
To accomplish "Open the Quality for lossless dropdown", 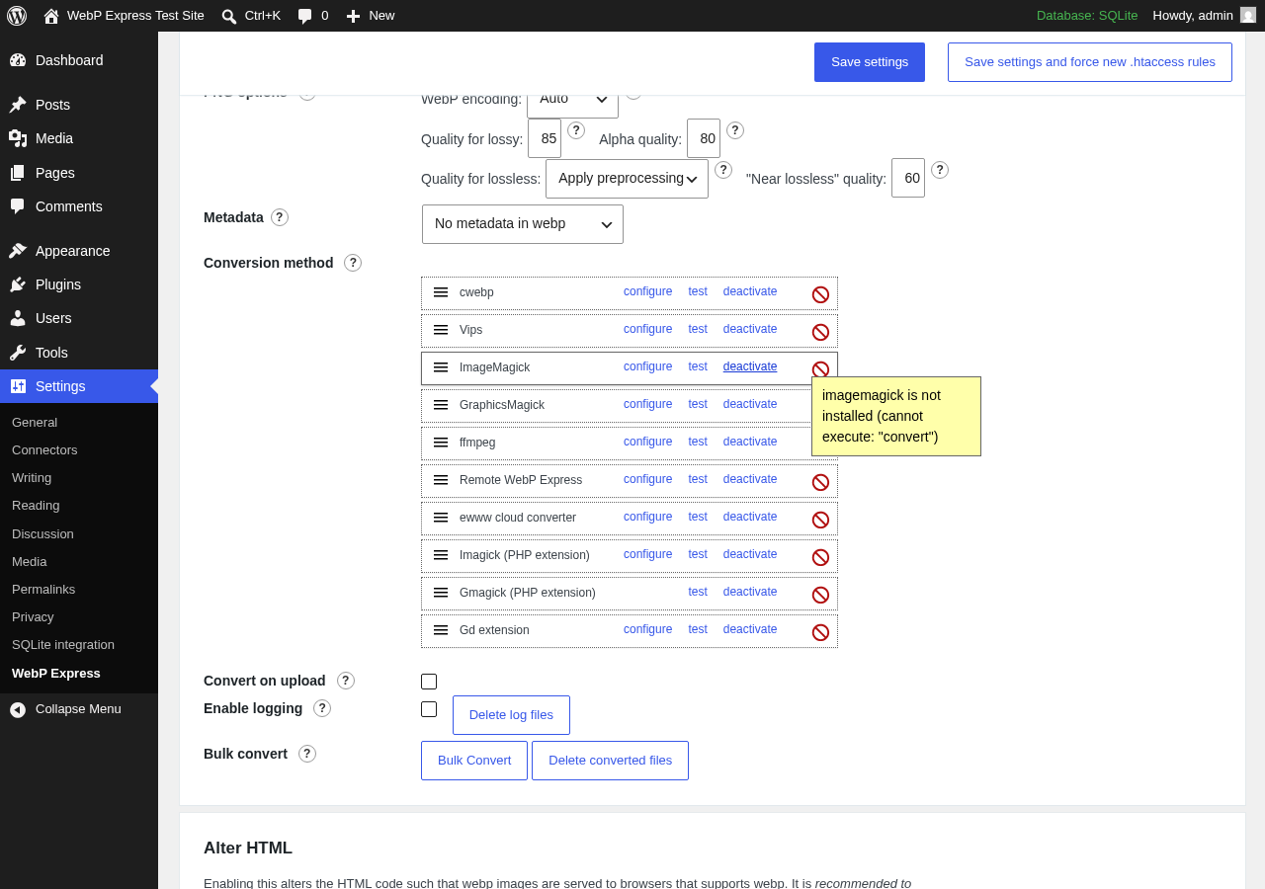I will coord(627,179).
